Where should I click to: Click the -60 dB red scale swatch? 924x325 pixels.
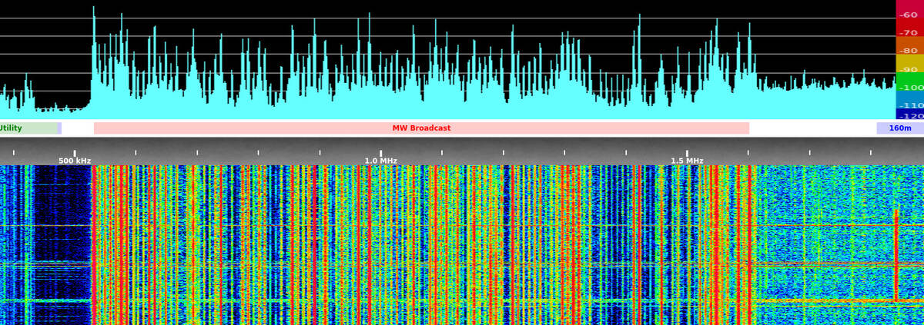click(x=909, y=9)
